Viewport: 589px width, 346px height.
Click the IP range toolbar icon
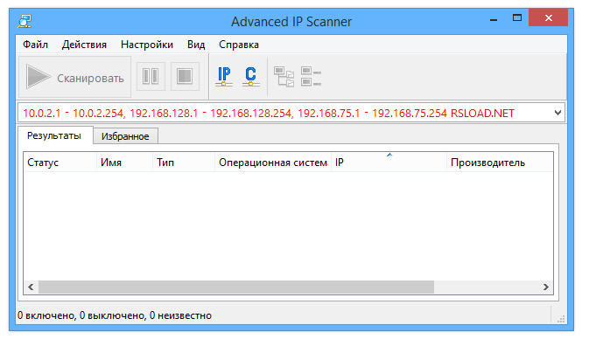coord(224,77)
